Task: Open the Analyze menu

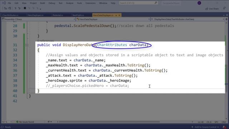Action: (x=70, y=3)
